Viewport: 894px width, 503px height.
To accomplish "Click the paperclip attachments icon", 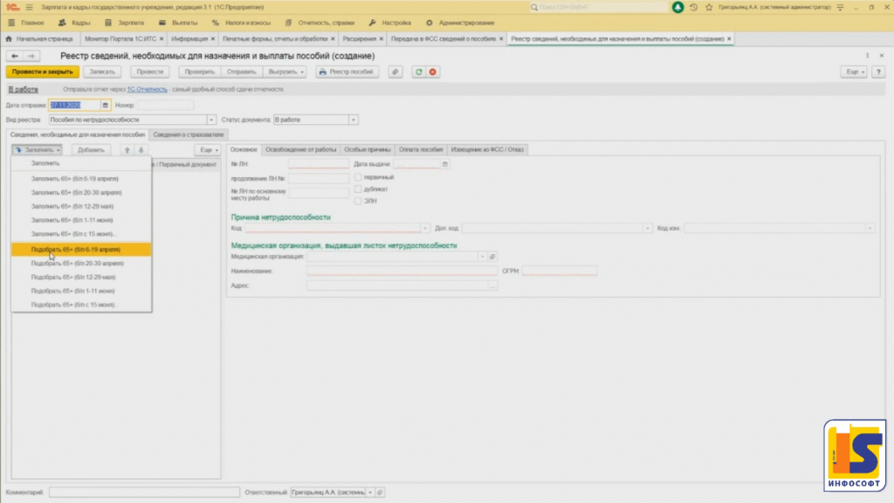I will coord(395,72).
